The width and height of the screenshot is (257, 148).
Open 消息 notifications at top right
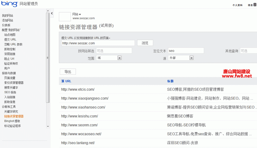(252, 5)
